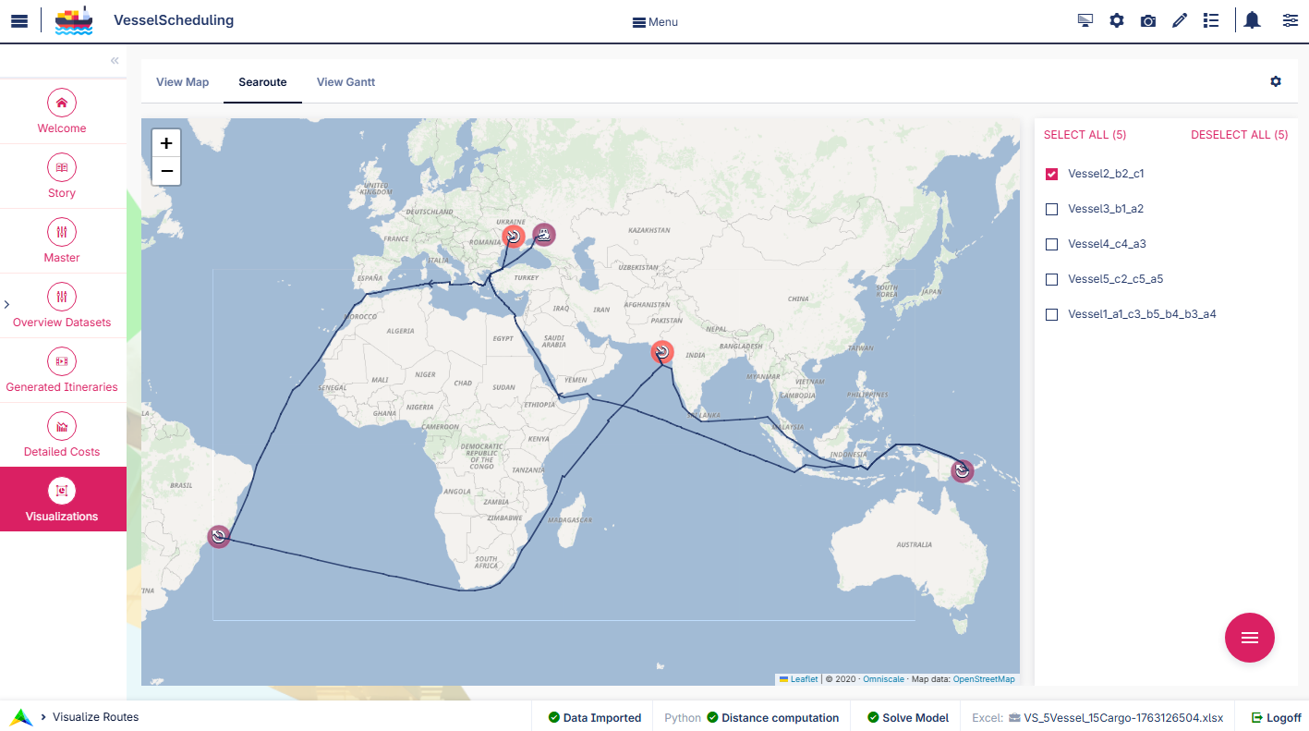
Task: Check the Vessel5_c2_c5_a5 route checkbox
Action: (x=1051, y=279)
